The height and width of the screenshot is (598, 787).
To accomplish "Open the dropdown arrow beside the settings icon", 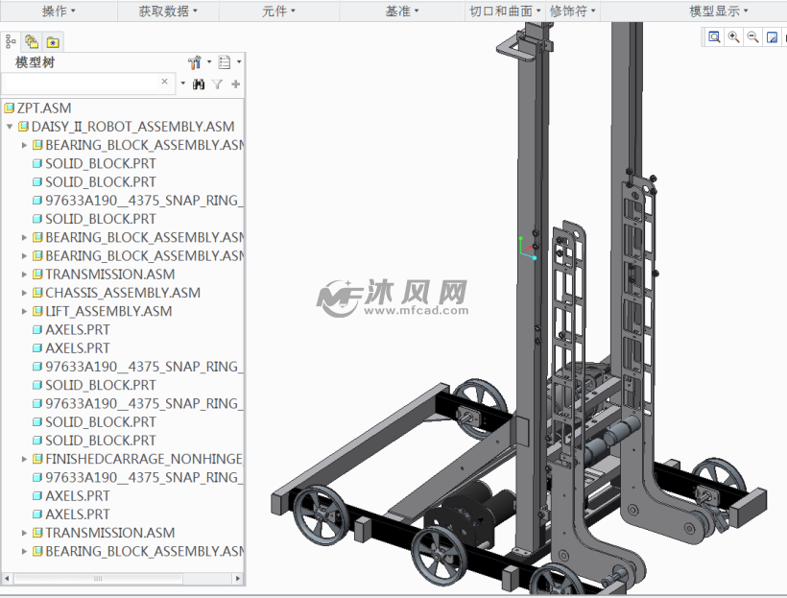I will pos(207,61).
